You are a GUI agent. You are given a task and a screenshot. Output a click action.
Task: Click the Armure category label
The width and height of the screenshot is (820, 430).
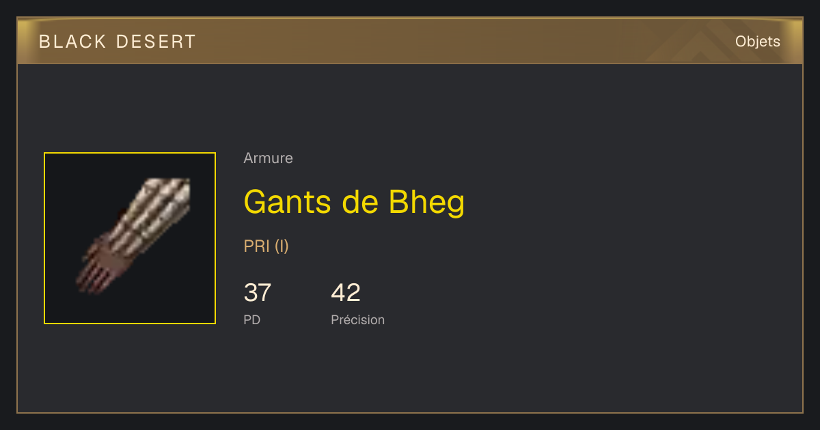268,158
